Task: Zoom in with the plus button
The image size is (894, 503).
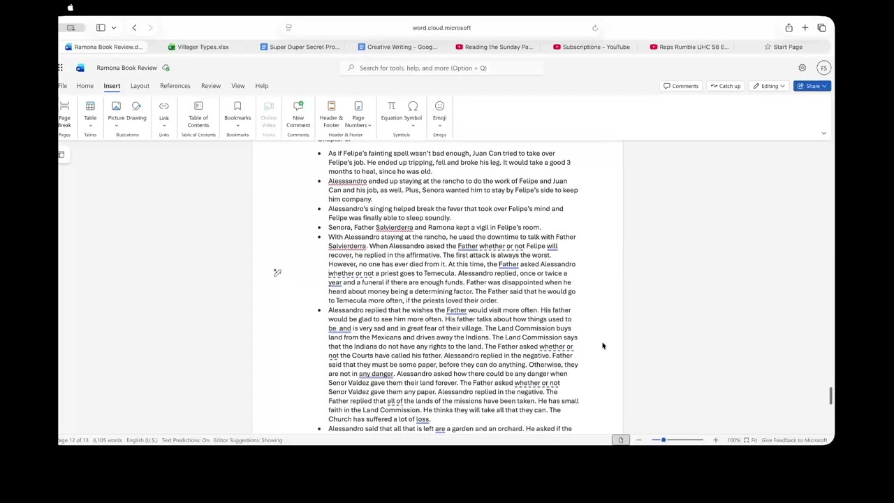Action: click(x=715, y=440)
